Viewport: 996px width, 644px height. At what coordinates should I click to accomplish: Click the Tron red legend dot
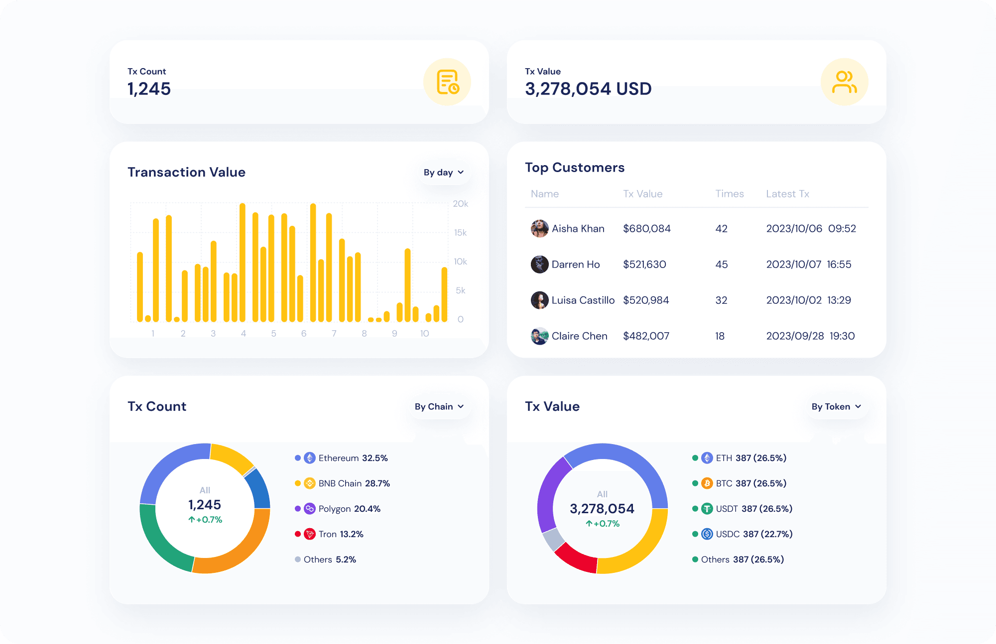point(298,534)
